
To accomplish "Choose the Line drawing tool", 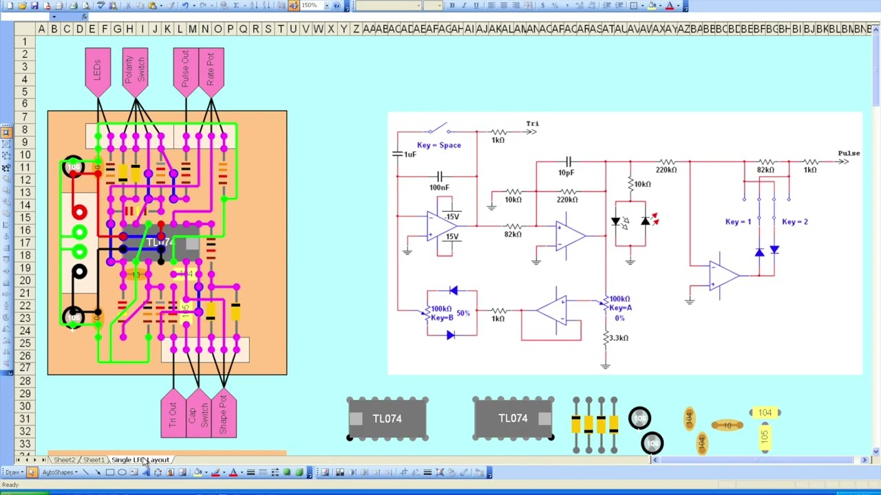I will [85, 472].
